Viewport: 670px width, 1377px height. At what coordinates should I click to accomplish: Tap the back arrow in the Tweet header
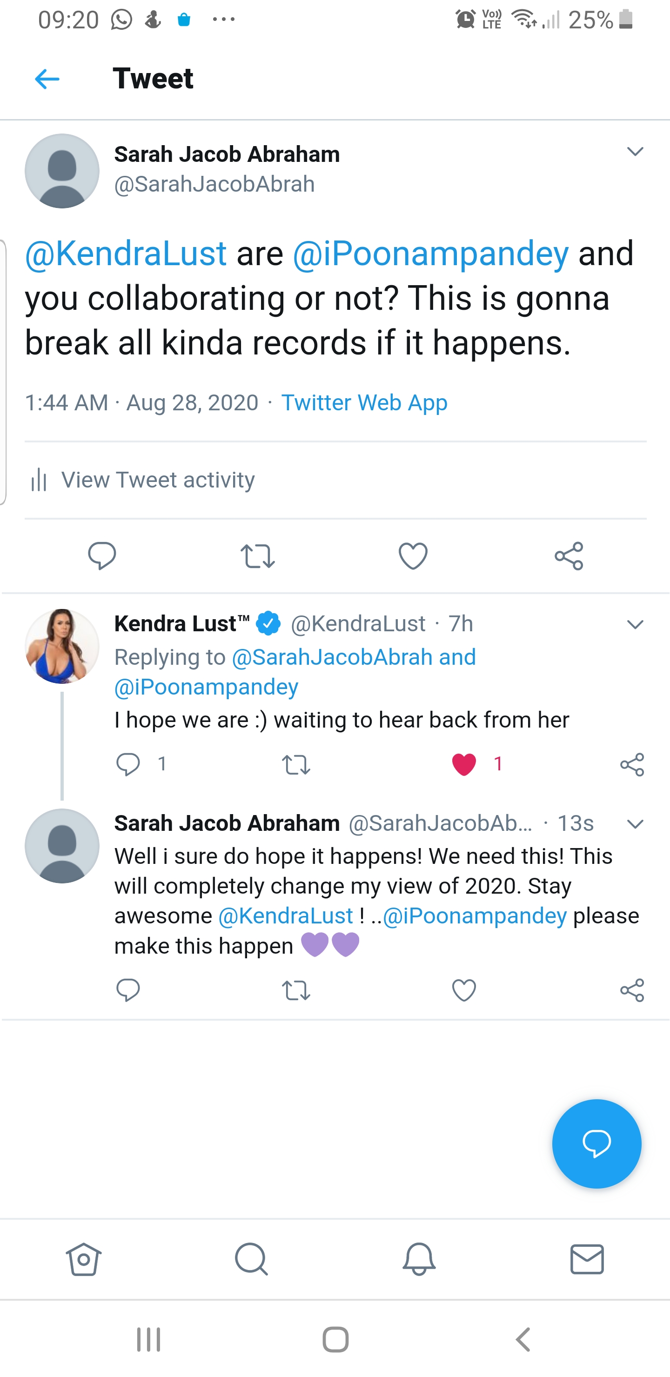[47, 79]
